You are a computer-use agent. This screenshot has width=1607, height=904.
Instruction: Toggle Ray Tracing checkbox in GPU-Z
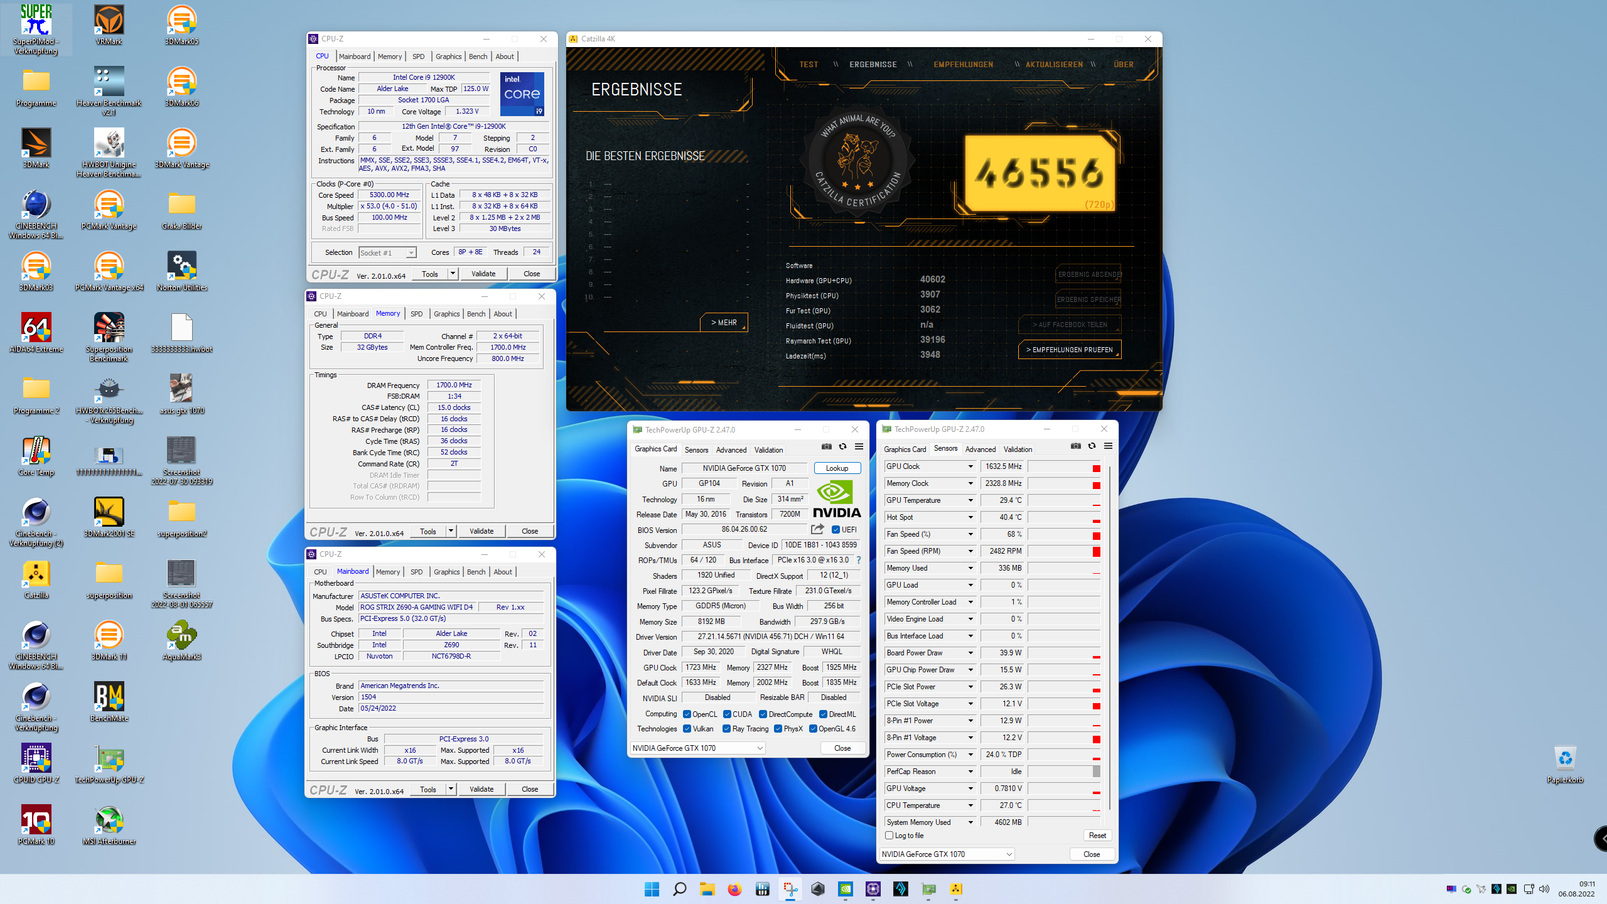[726, 729]
